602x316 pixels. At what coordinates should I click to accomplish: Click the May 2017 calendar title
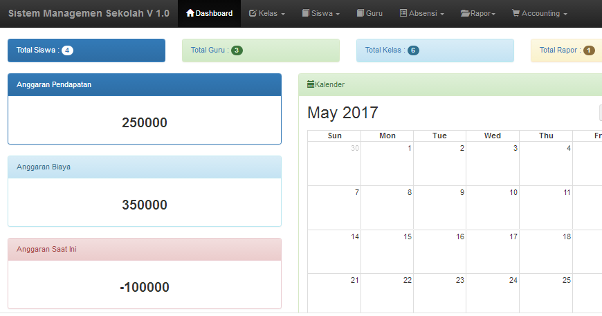pos(343,113)
